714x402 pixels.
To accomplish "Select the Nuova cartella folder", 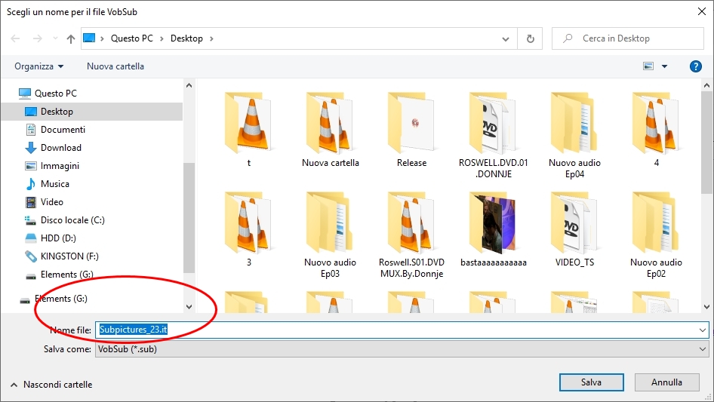I will 330,130.
